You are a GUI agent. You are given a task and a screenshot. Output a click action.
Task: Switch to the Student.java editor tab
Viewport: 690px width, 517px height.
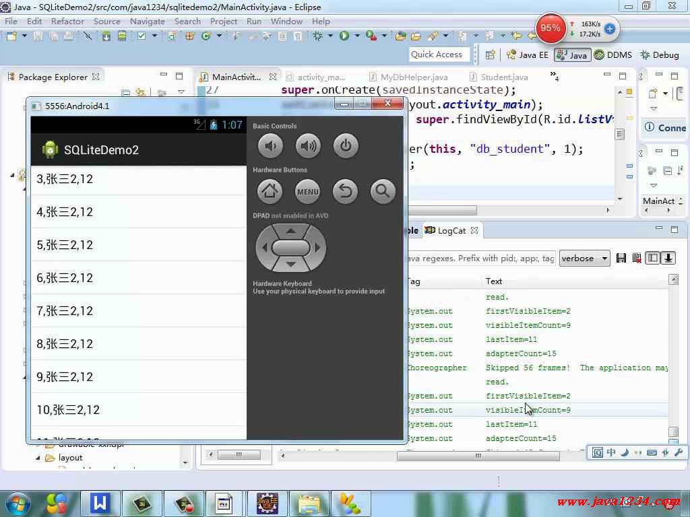[499, 77]
